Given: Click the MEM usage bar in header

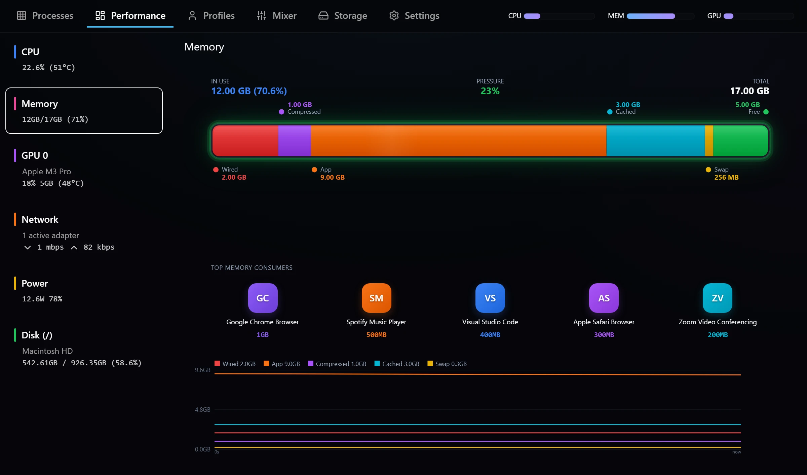Looking at the screenshot, I should [x=660, y=16].
